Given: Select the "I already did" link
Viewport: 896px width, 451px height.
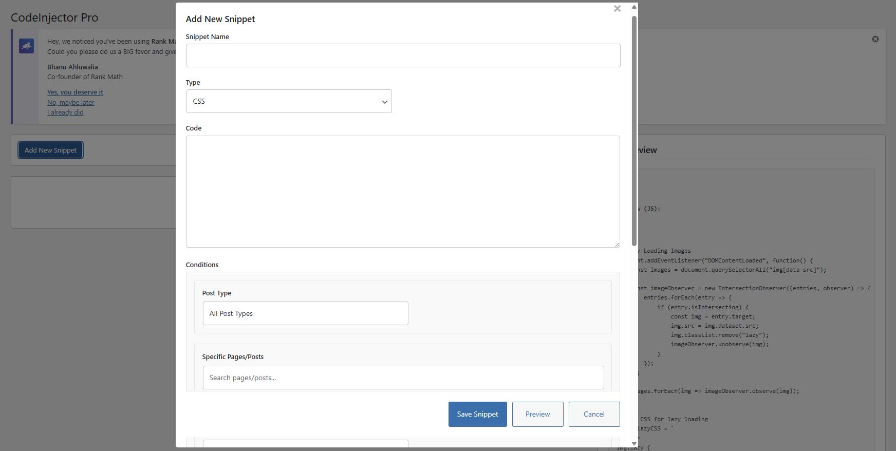Looking at the screenshot, I should click(x=65, y=112).
